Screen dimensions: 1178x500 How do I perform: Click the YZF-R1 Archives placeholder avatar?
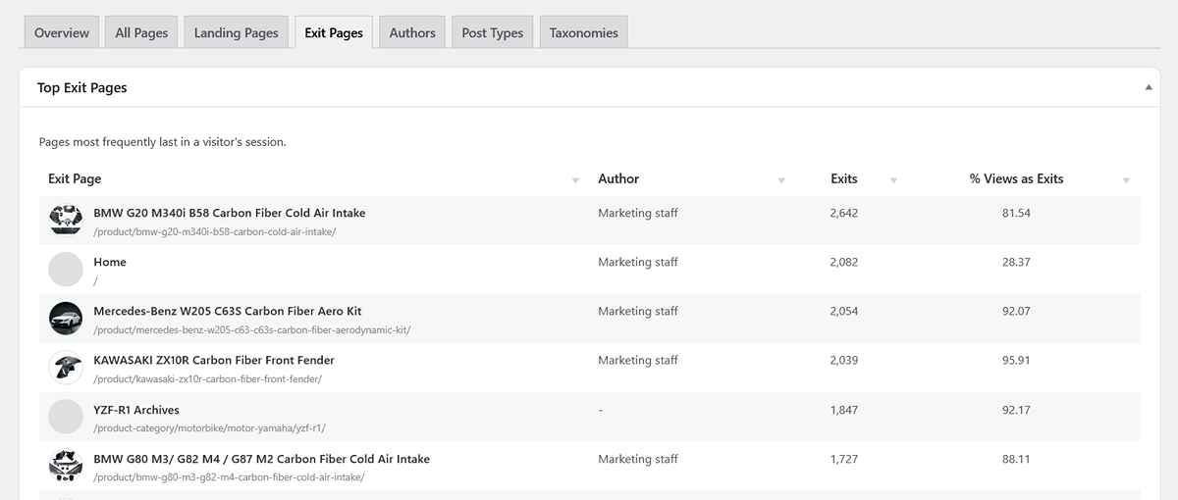[x=65, y=417]
